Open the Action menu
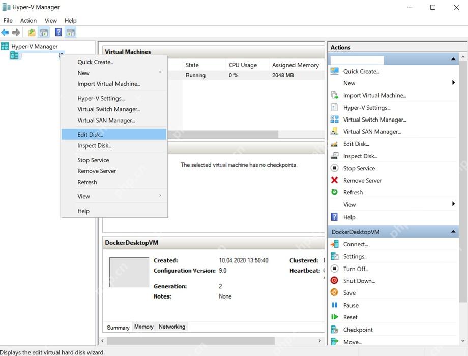468x356 pixels. [28, 20]
